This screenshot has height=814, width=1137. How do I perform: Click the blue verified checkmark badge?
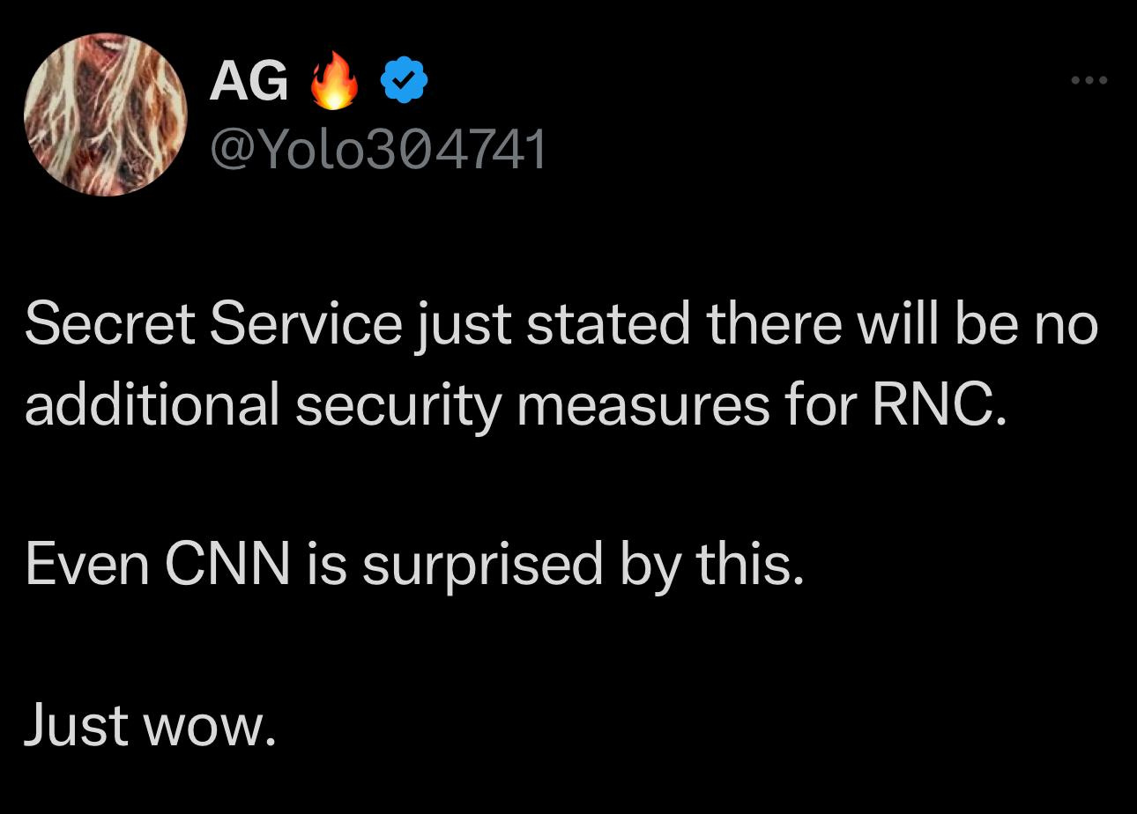click(404, 82)
